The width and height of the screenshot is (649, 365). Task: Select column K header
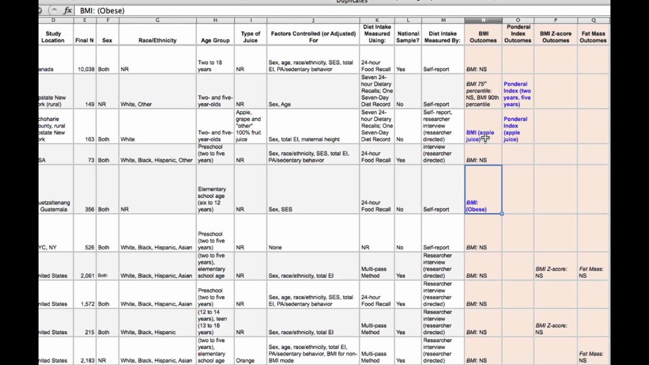(377, 20)
